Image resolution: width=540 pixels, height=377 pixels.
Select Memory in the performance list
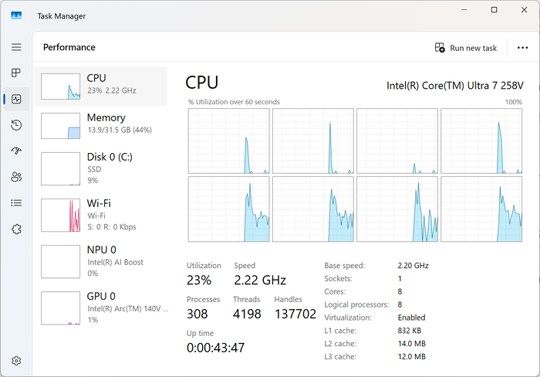101,126
